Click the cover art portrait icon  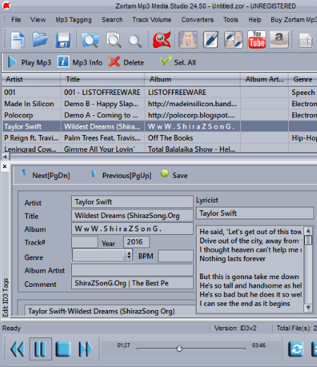point(188,39)
